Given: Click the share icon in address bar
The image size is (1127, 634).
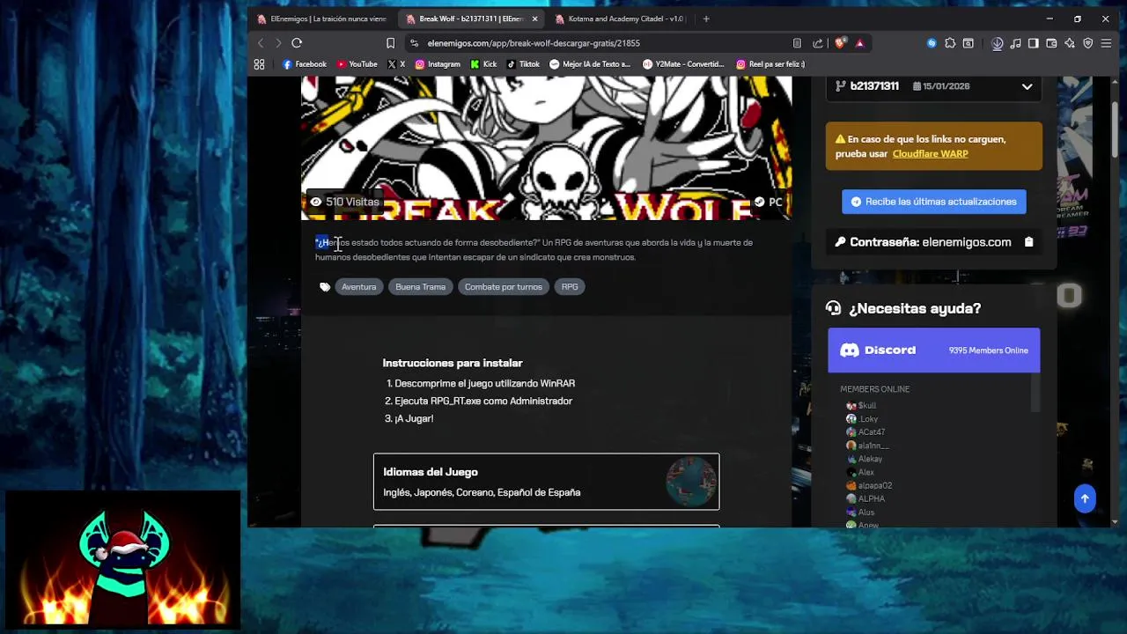Looking at the screenshot, I should (x=818, y=42).
